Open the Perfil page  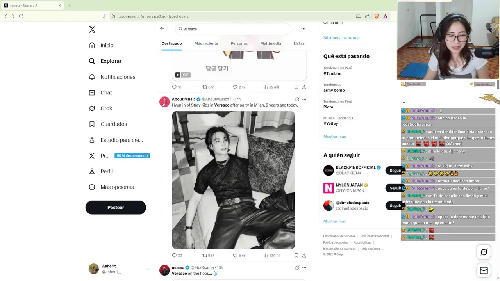(101, 171)
